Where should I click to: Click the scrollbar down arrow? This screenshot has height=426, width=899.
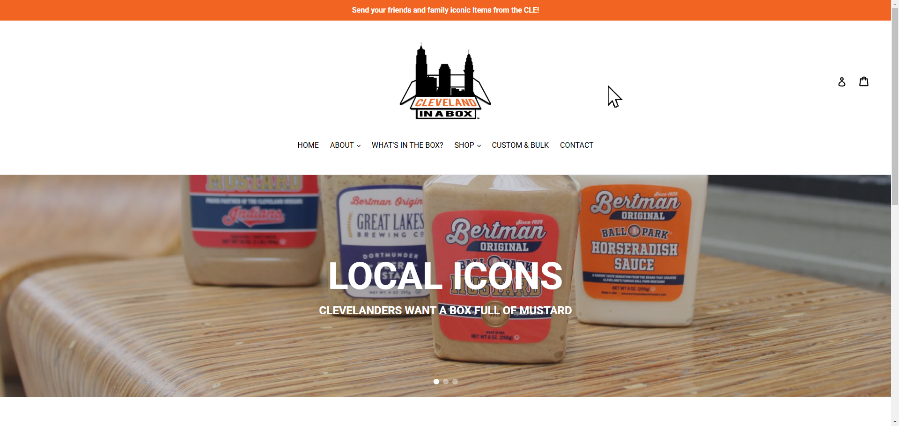[895, 422]
